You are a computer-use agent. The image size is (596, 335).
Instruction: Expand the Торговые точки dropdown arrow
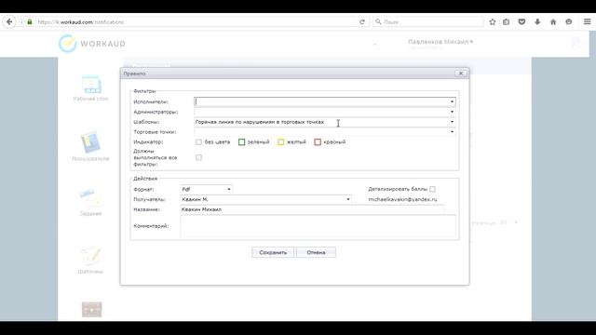click(x=452, y=132)
